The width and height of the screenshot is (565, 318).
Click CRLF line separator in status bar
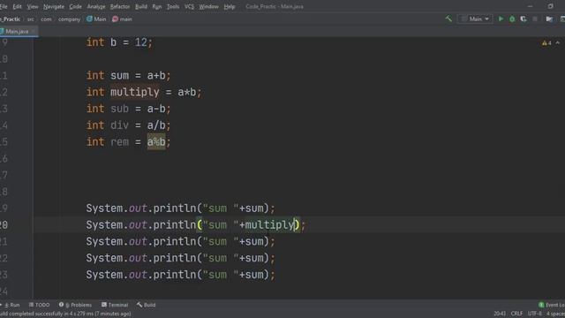coord(516,314)
